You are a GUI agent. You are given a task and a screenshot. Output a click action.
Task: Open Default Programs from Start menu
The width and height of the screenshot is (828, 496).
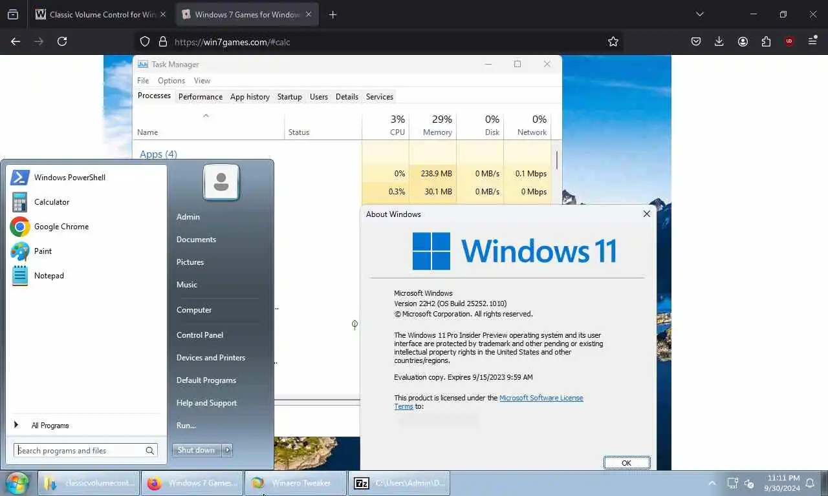(206, 380)
